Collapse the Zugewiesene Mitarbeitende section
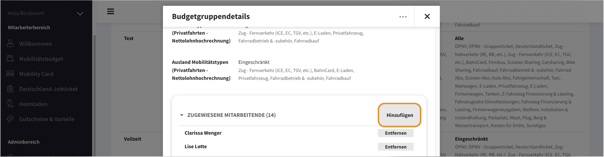Screen dimensions: 604x157 [182, 115]
